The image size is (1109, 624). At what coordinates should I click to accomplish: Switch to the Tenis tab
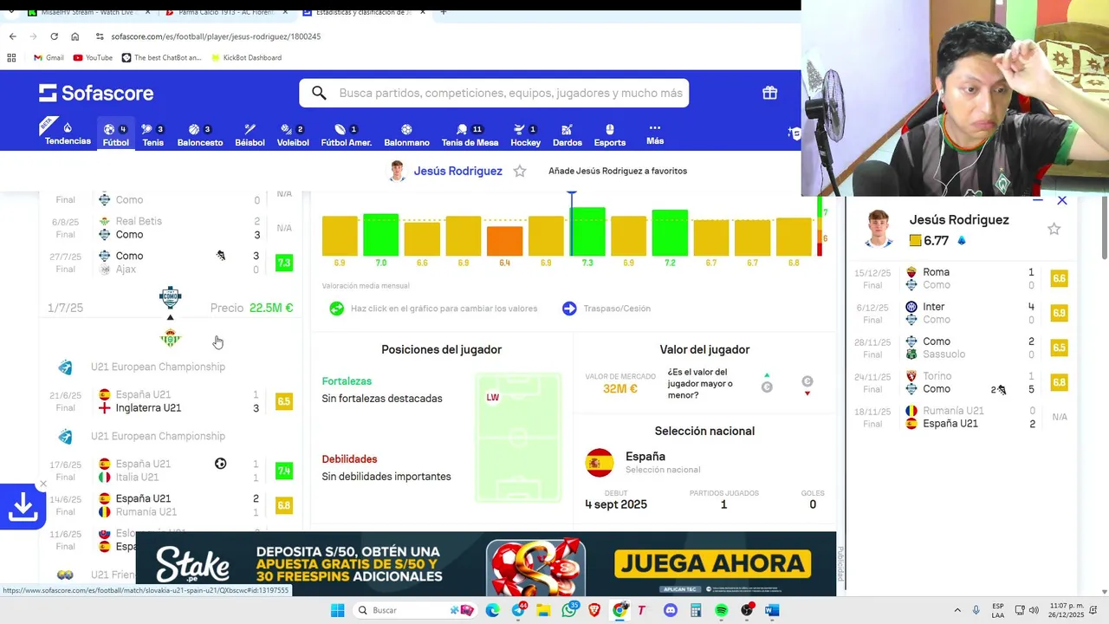pos(152,134)
